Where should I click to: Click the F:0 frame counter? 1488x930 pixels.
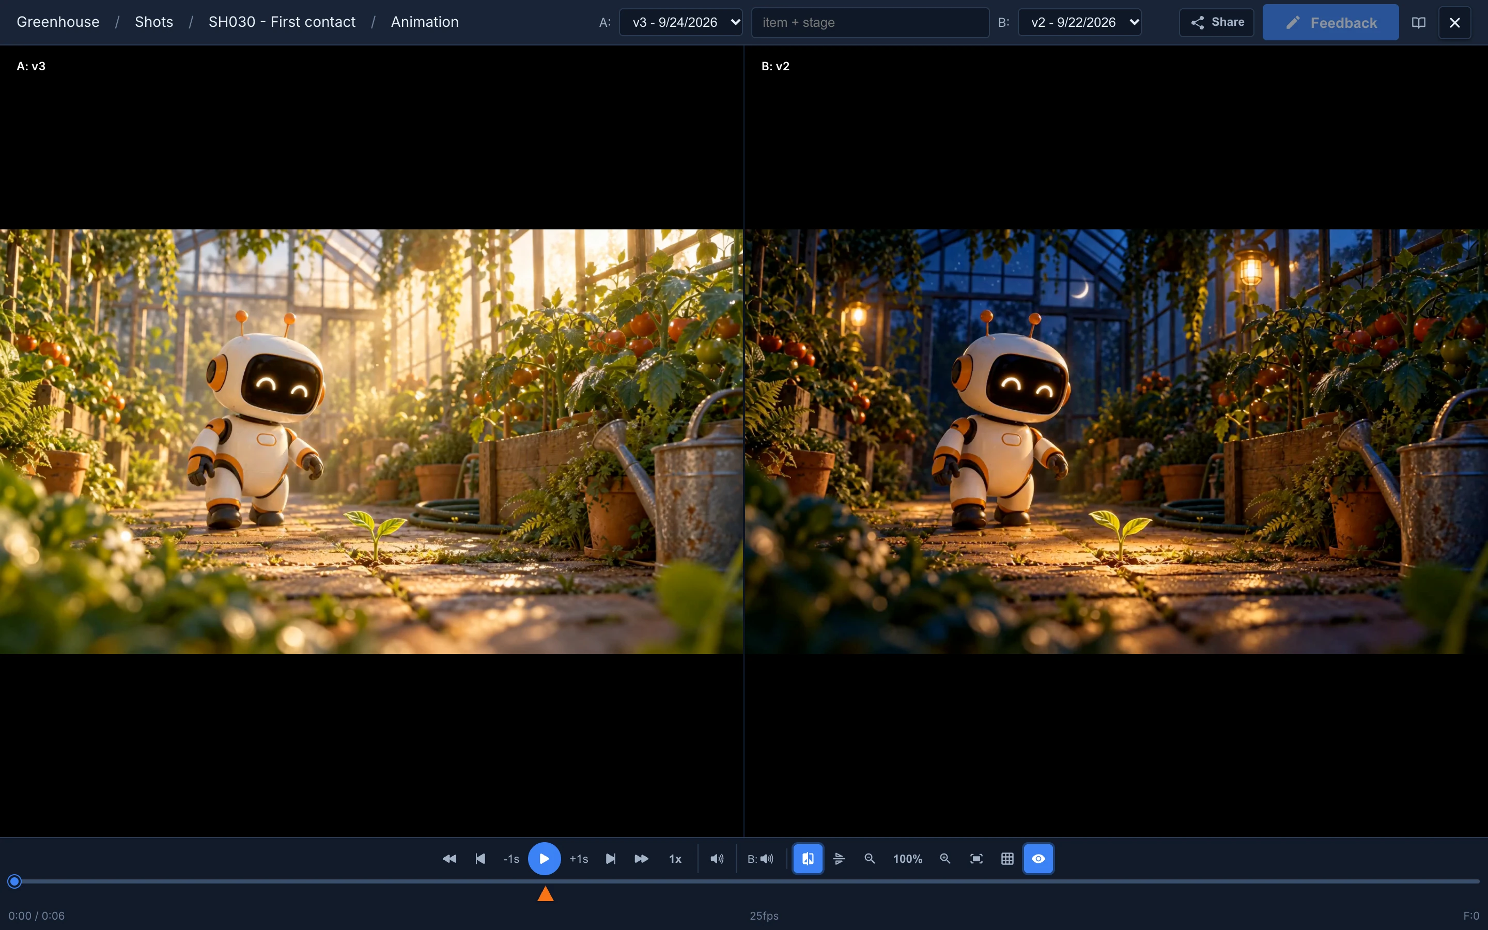[1471, 915]
